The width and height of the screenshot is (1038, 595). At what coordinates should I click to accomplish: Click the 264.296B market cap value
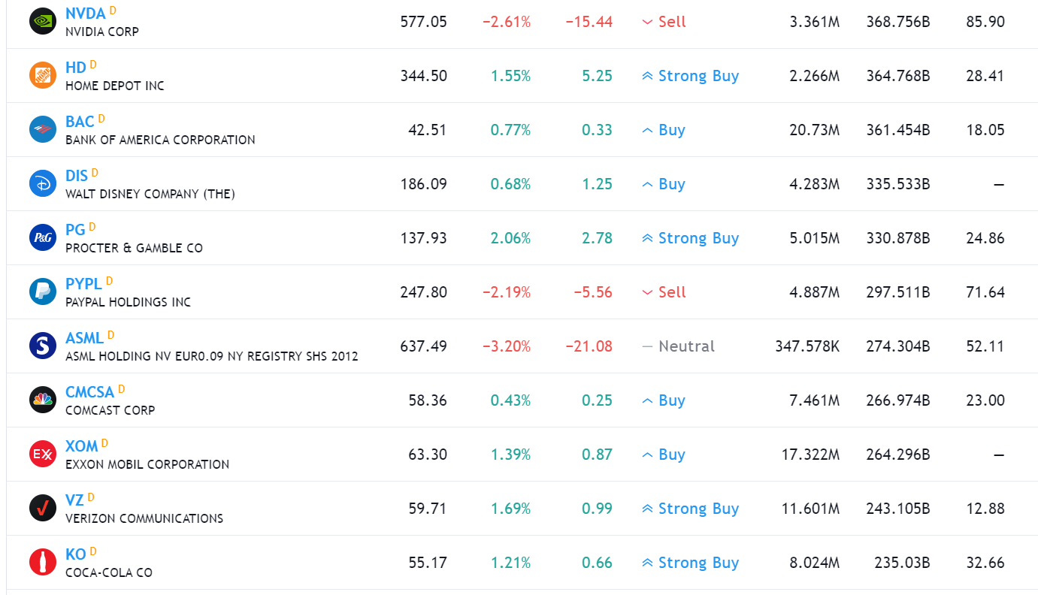(898, 455)
